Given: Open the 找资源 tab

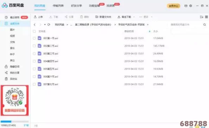Looking at the screenshot, I should pyautogui.click(x=110, y=6).
